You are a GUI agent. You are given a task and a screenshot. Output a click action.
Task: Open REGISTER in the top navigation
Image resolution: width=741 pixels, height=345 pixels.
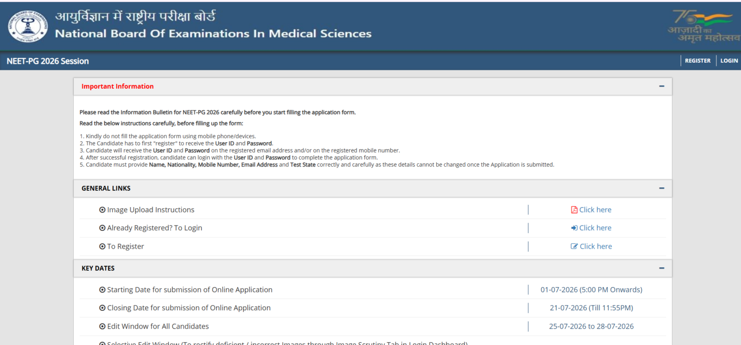click(698, 61)
